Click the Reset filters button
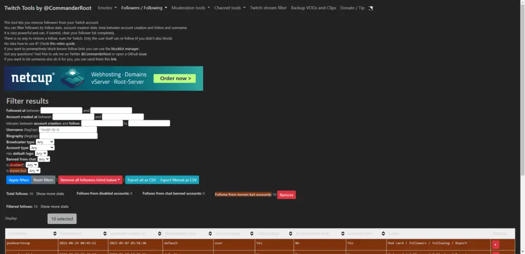This screenshot has height=254, width=525. click(x=43, y=180)
